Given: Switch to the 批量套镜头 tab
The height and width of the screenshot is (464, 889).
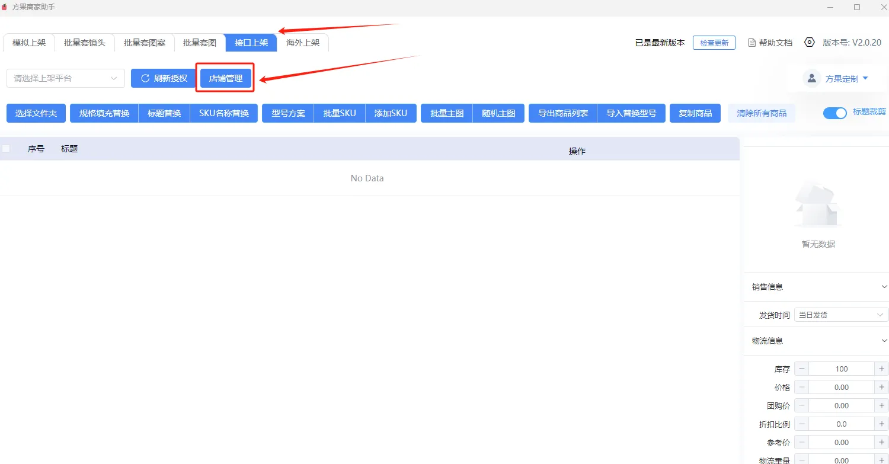Looking at the screenshot, I should [x=85, y=43].
